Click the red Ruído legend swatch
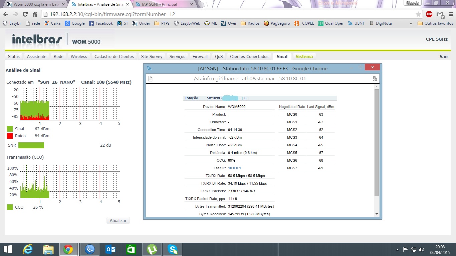 coord(10,136)
